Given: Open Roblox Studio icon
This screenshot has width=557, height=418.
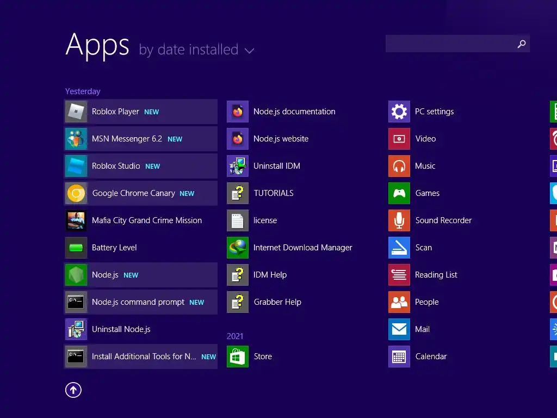Looking at the screenshot, I should [76, 166].
